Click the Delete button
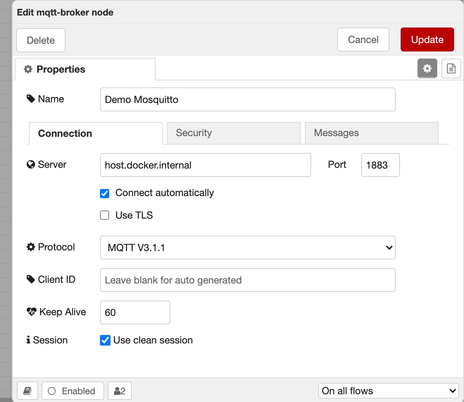The height and width of the screenshot is (402, 464). pos(41,40)
